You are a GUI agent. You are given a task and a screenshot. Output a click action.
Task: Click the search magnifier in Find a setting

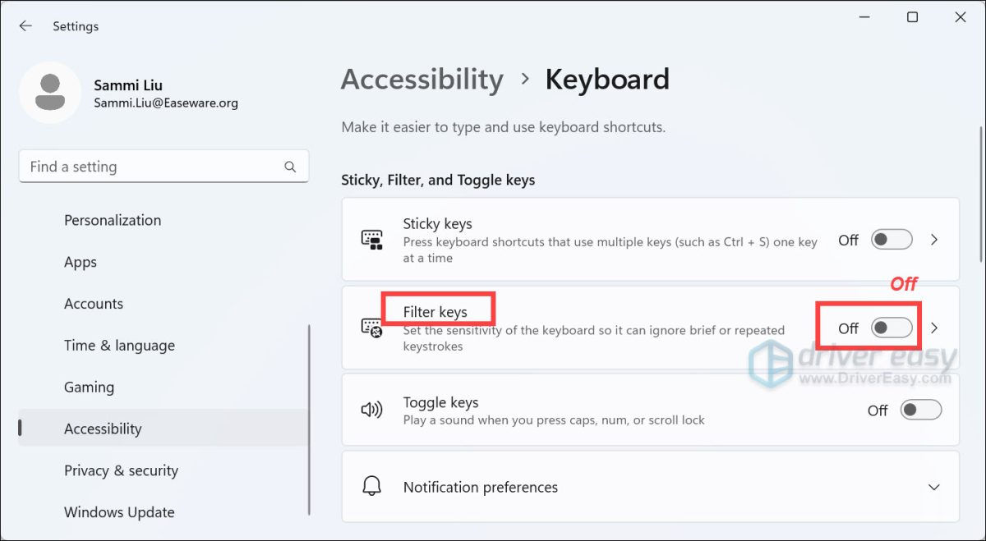click(290, 166)
